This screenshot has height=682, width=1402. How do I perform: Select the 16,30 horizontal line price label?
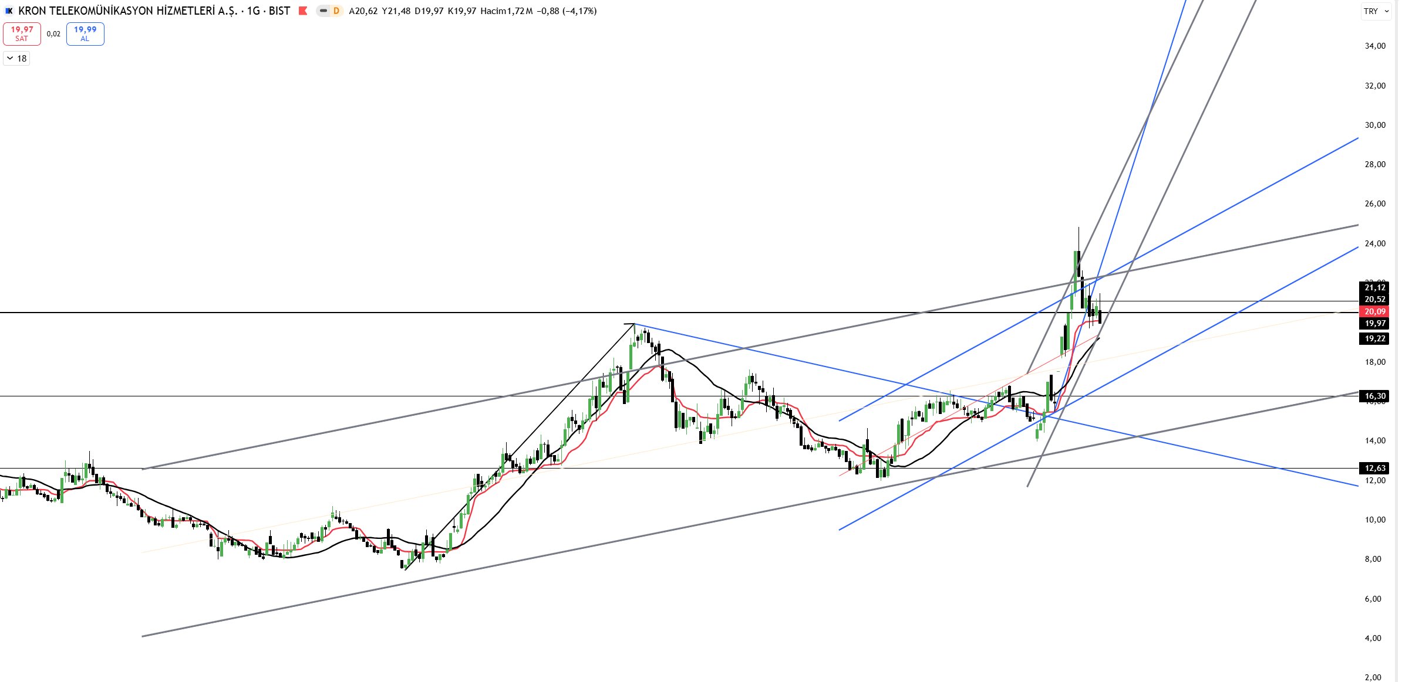[x=1374, y=396]
